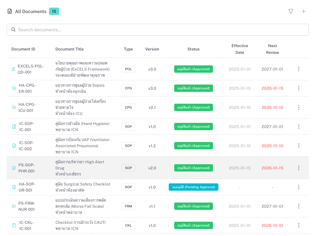Click the stethoscope icon beside HA-CPG-ICU-001
The width and height of the screenshot is (314, 236).
(14, 107)
